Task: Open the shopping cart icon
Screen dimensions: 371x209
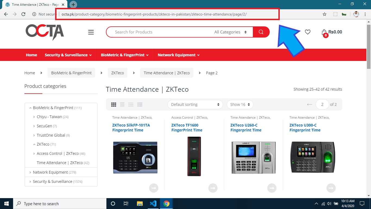Action: point(324,33)
